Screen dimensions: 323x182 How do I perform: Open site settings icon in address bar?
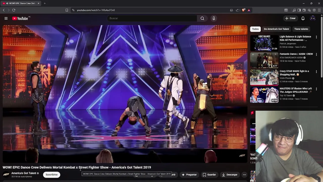coord(73,10)
